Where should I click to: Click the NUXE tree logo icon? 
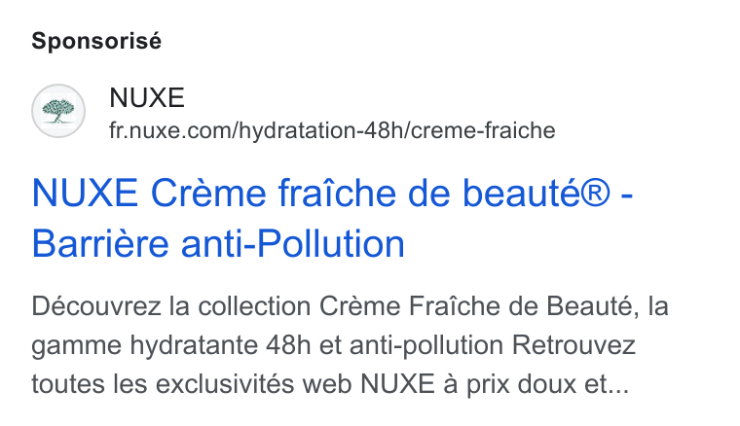tap(58, 111)
